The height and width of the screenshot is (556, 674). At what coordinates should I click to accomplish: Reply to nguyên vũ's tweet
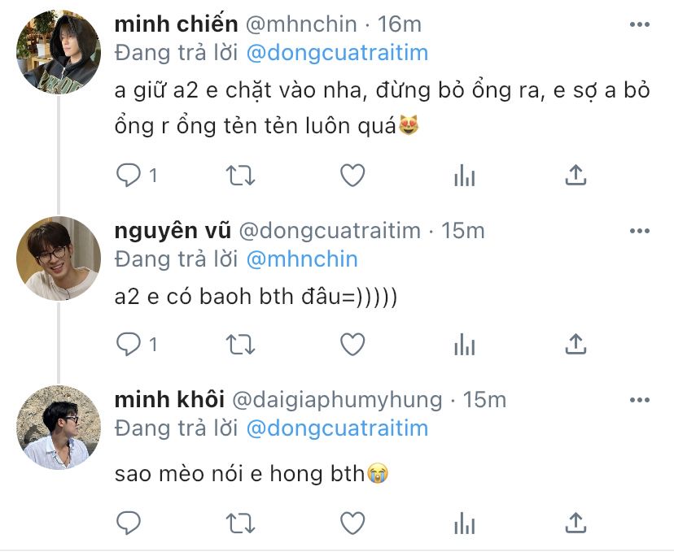coord(130,345)
